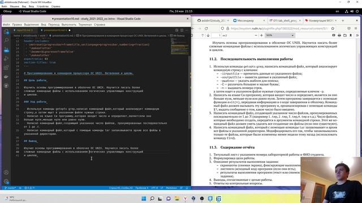Image resolution: width=362 pixels, height=203 pixels.
Task: Click the LF line ending in status bar
Action: 162,188
